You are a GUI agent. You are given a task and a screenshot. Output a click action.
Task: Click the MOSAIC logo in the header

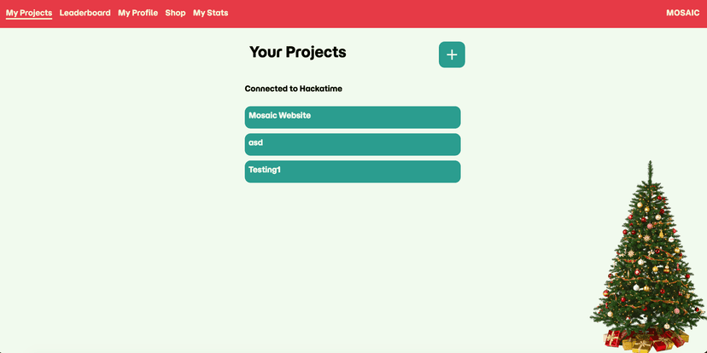tap(682, 13)
